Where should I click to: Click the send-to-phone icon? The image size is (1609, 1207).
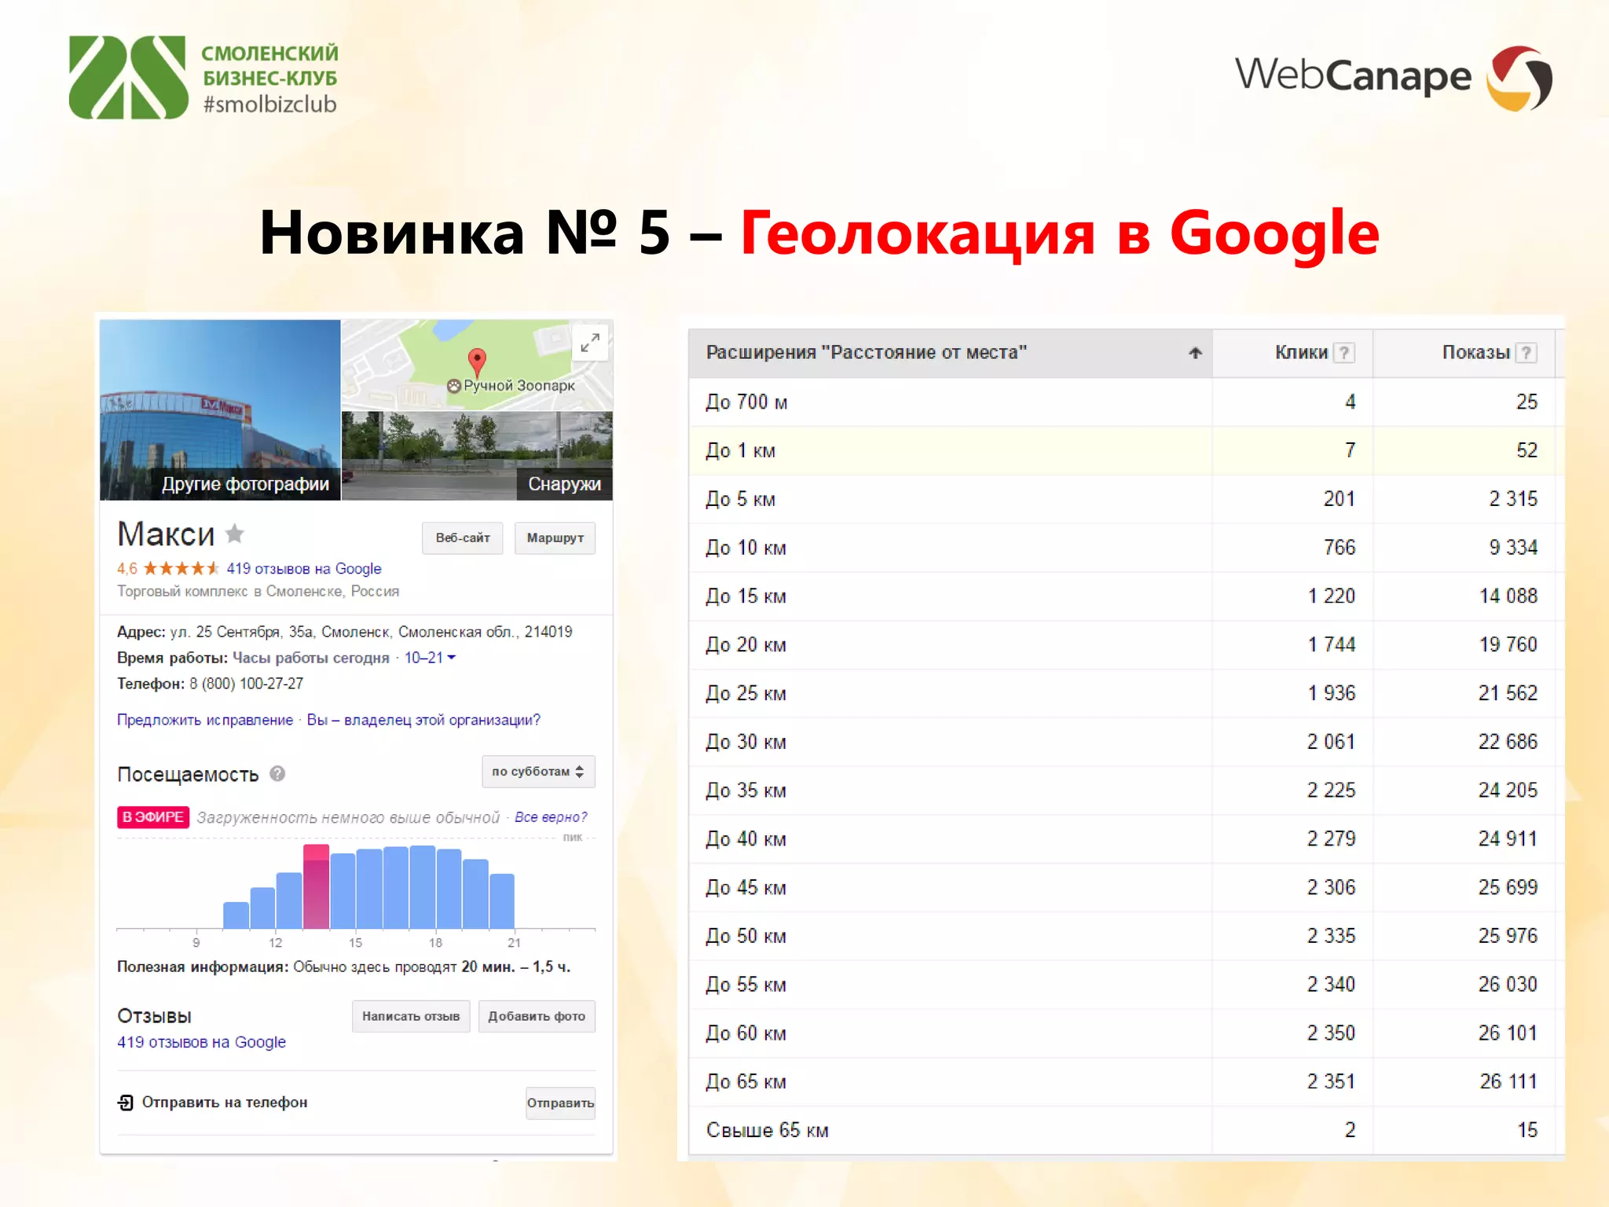click(x=126, y=1102)
